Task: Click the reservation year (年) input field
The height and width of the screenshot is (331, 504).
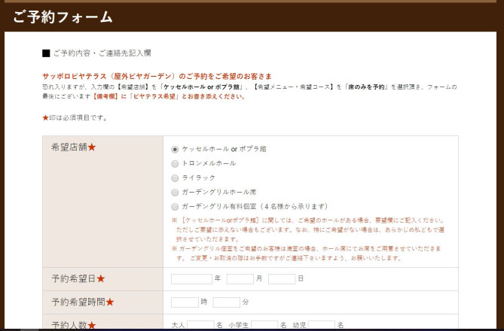Action: point(191,279)
